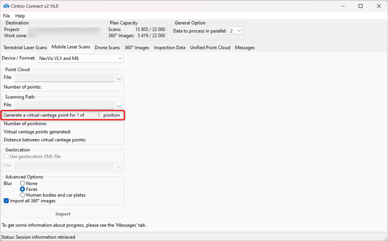Click the Number of positions label
This screenshot has height=241, width=388.
[25, 124]
